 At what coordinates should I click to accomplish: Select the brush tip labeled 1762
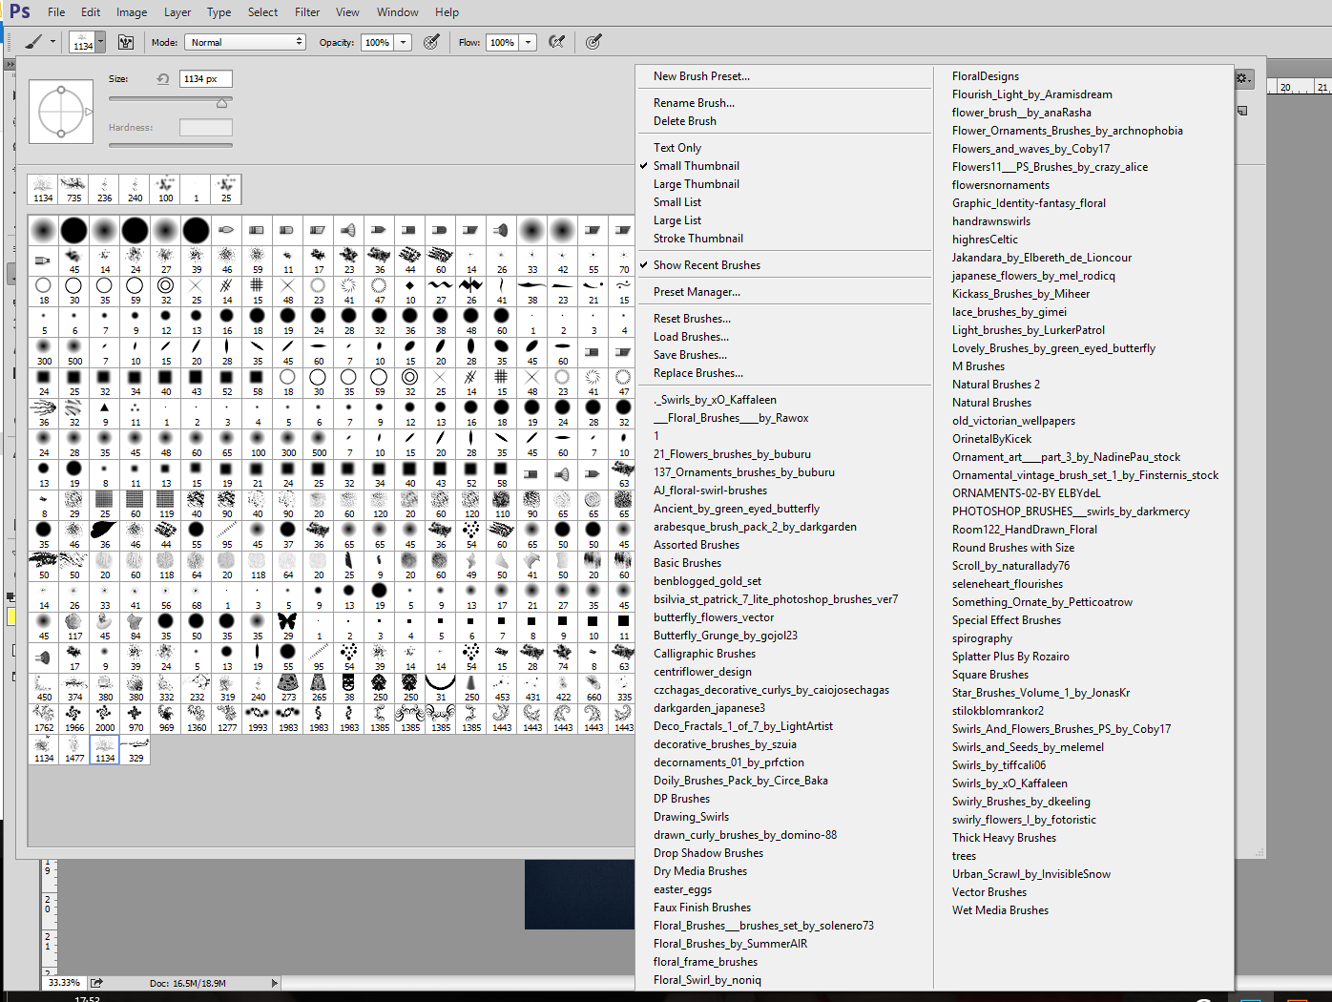click(x=44, y=719)
